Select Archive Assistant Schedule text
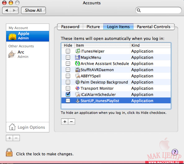This screenshot has width=184, height=164. [105, 64]
